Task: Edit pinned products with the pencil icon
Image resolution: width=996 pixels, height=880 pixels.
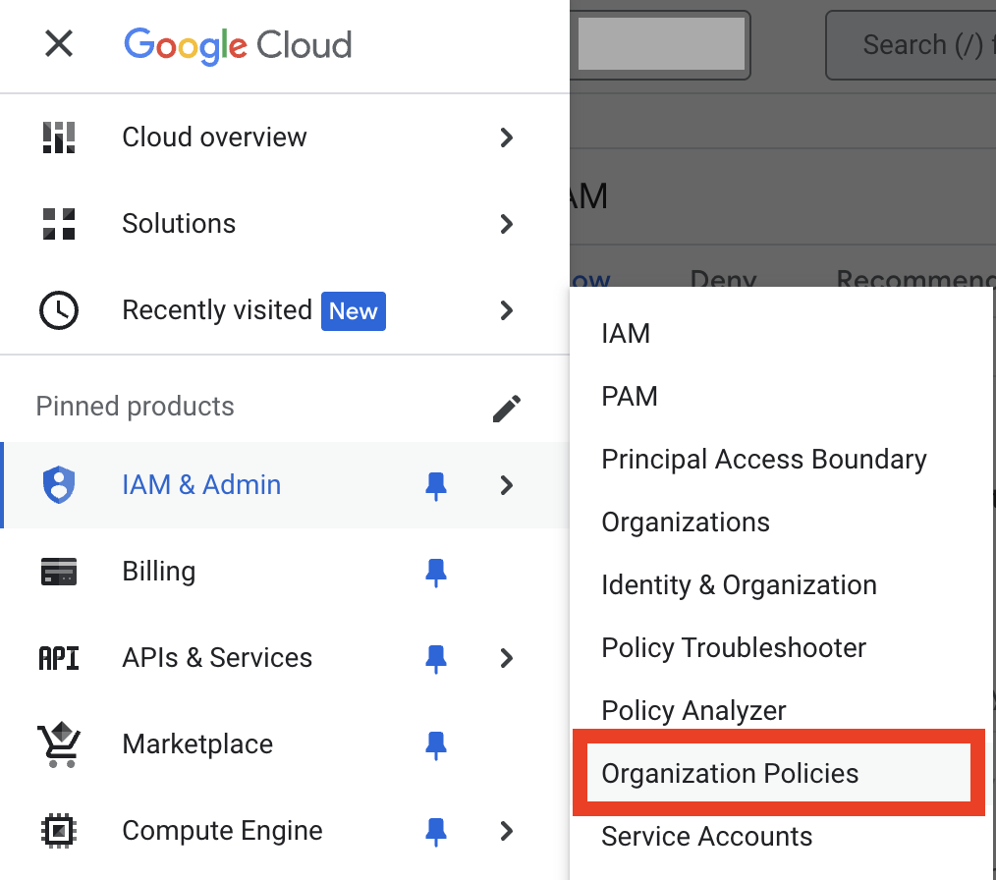Action: pos(506,409)
